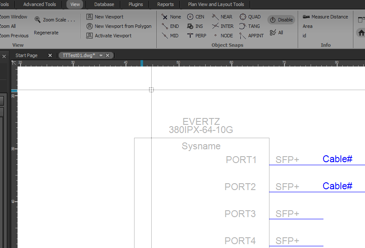
Task: Open the Reports ribbon tab
Action: [x=165, y=4]
